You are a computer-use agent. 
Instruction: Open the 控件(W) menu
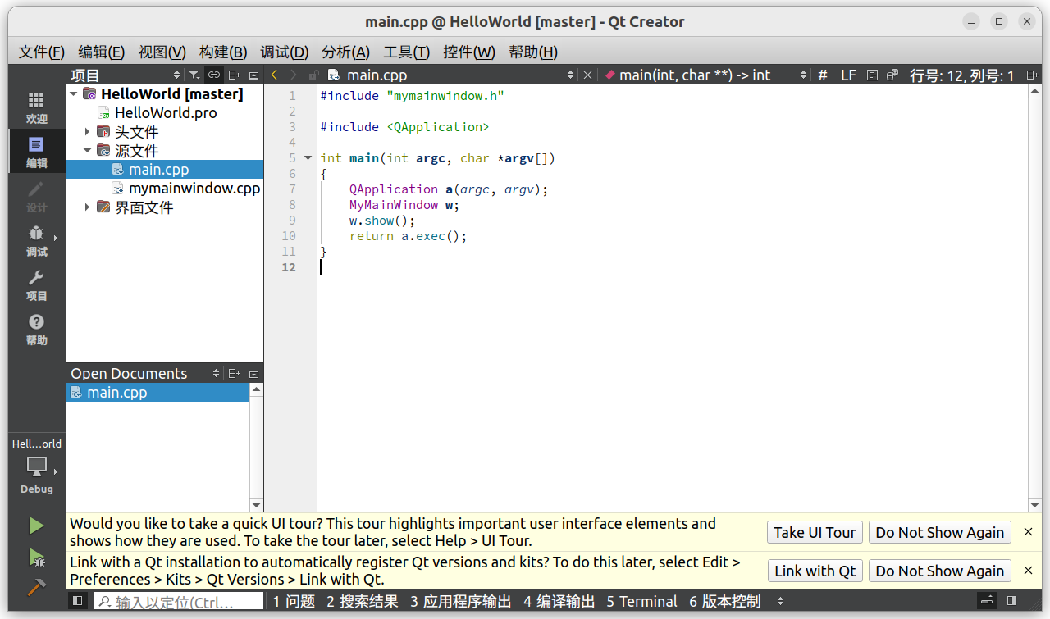click(x=469, y=52)
